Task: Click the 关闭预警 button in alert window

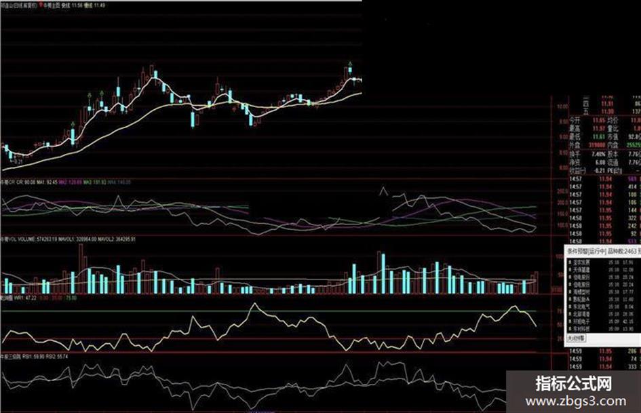Action: [x=576, y=338]
